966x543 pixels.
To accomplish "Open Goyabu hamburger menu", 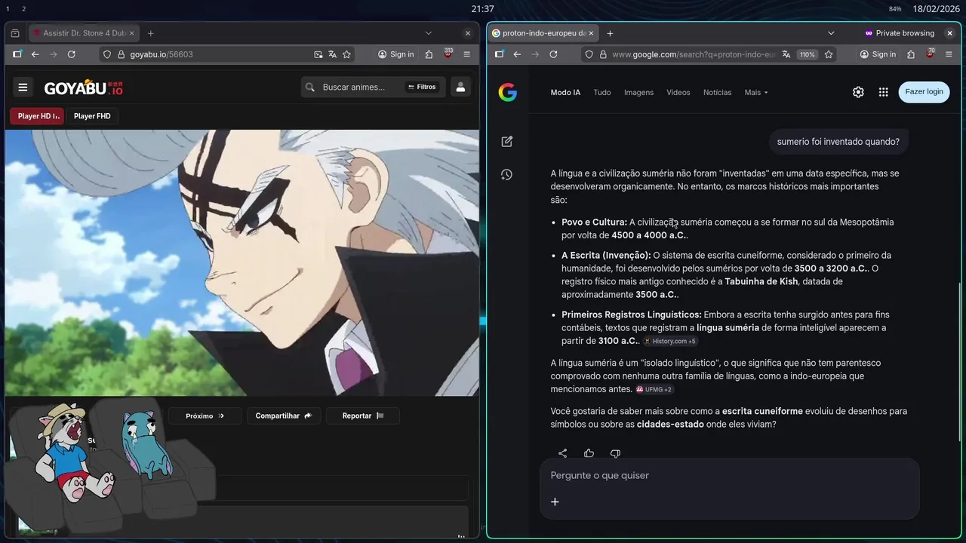I will tap(23, 87).
